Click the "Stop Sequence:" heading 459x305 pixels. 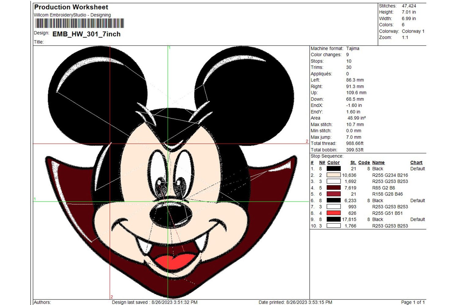(327, 156)
